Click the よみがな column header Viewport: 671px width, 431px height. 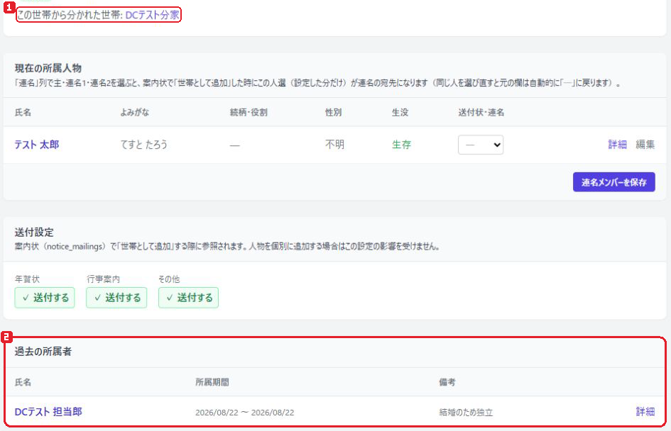(135, 112)
